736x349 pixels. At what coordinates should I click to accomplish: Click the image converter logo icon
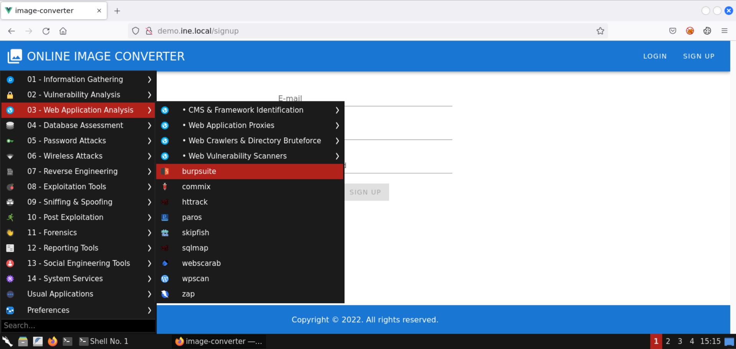15,56
